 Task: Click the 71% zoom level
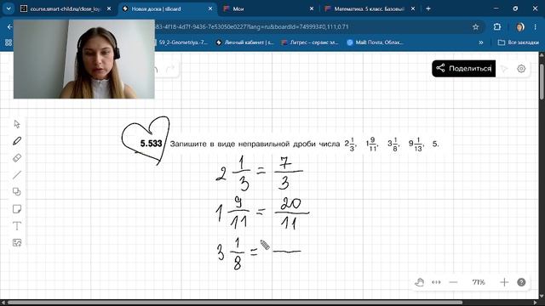(479, 282)
